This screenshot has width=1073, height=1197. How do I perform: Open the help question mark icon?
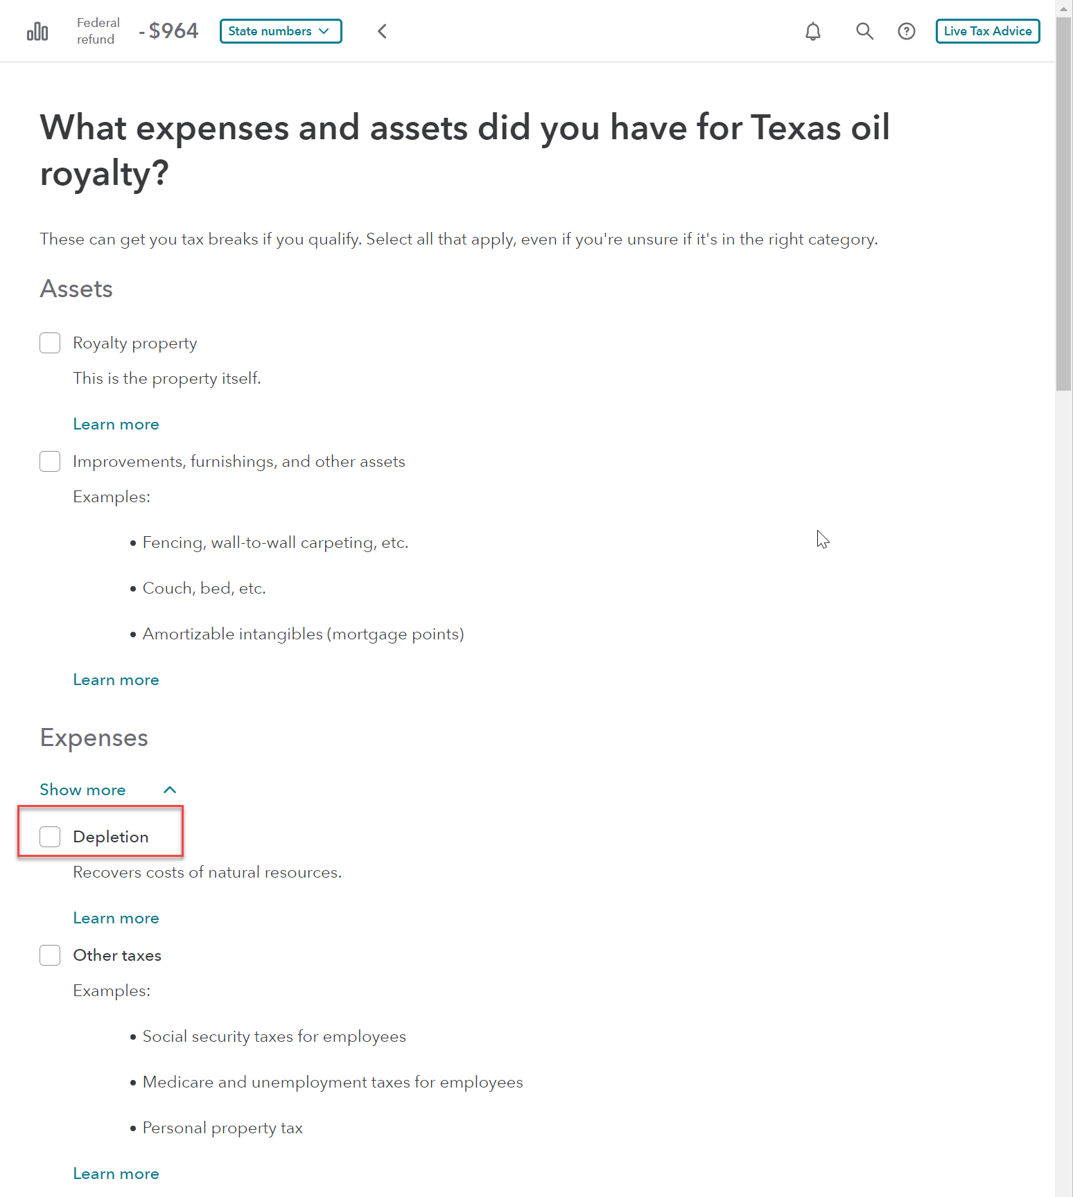pyautogui.click(x=907, y=31)
